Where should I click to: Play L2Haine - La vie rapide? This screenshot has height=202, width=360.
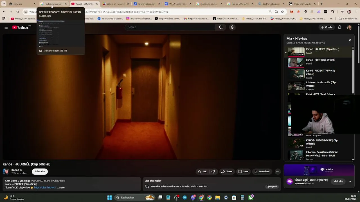[318, 86]
